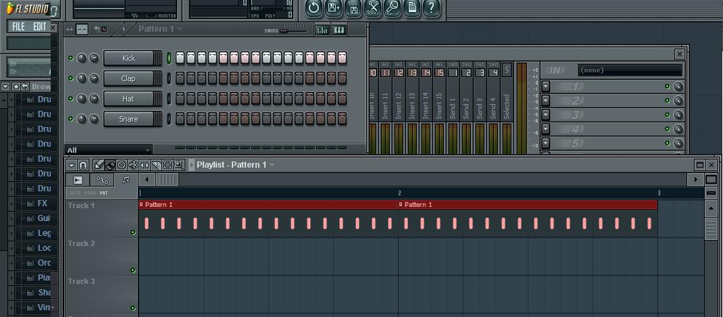The image size is (723, 317).
Task: Open the EDIT menu
Action: click(x=40, y=26)
